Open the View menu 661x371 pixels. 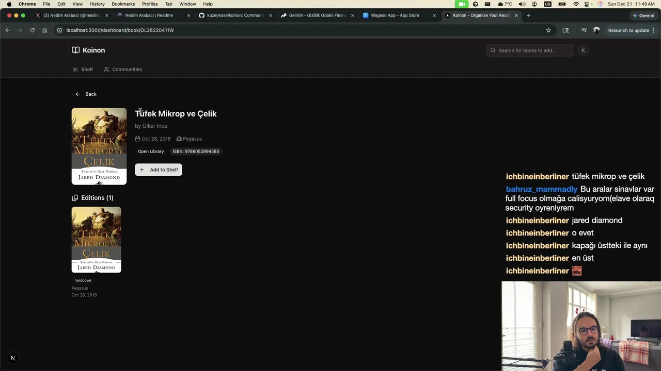pos(77,4)
